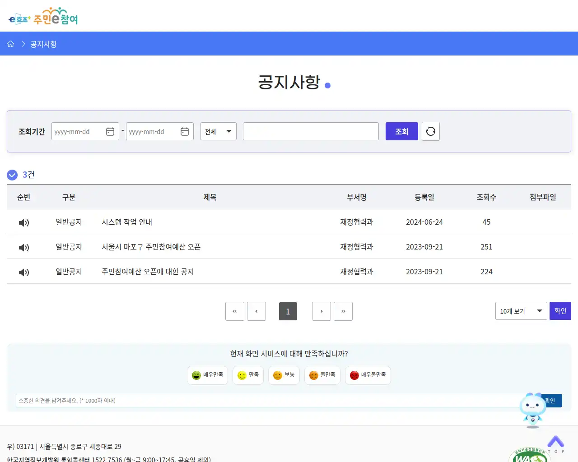Screen dimensions: 578x462
Task: Submit feedback with the 확인 button
Action: point(552,401)
